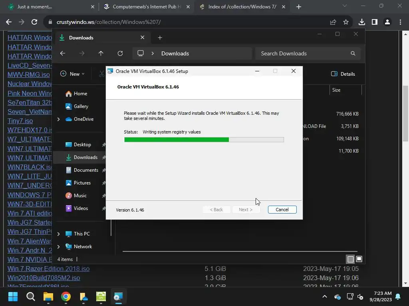Viewport: 409px width, 306px height.
Task: Go back in File Explorer
Action: tap(63, 53)
